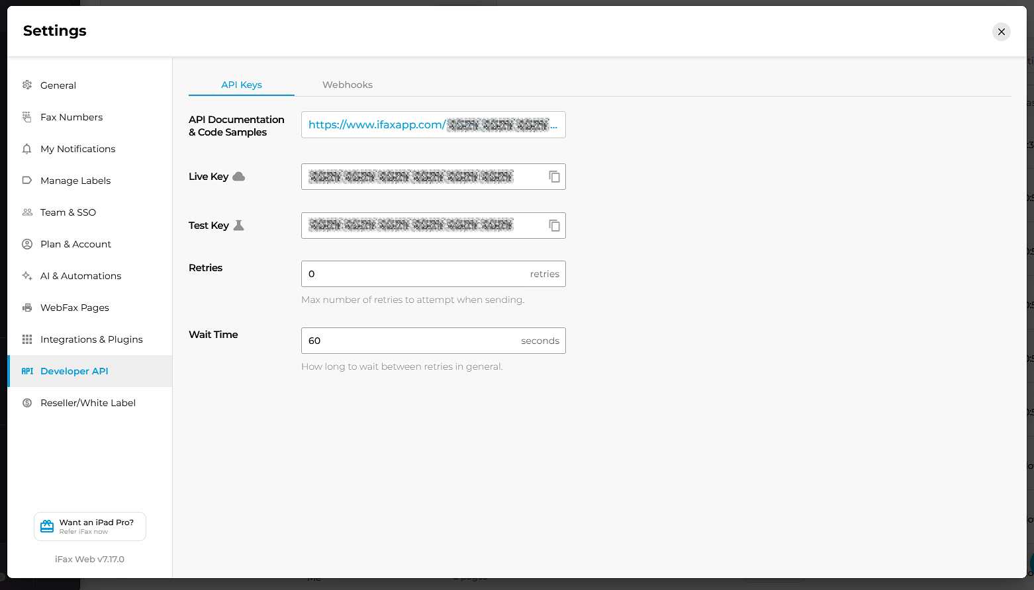
Task: Copy the Live Key to clipboard
Action: tap(554, 177)
